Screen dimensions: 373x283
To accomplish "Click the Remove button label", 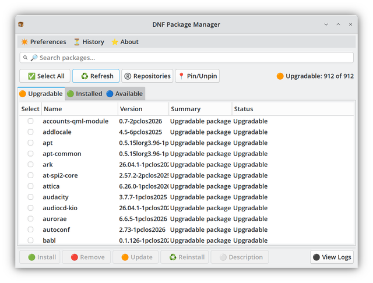I will [92, 257].
